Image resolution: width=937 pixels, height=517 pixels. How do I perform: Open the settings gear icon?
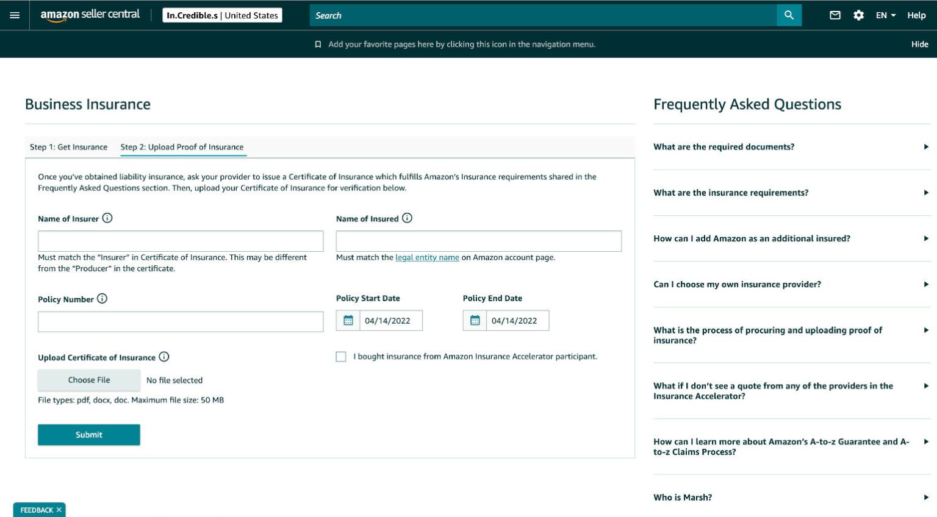click(858, 15)
